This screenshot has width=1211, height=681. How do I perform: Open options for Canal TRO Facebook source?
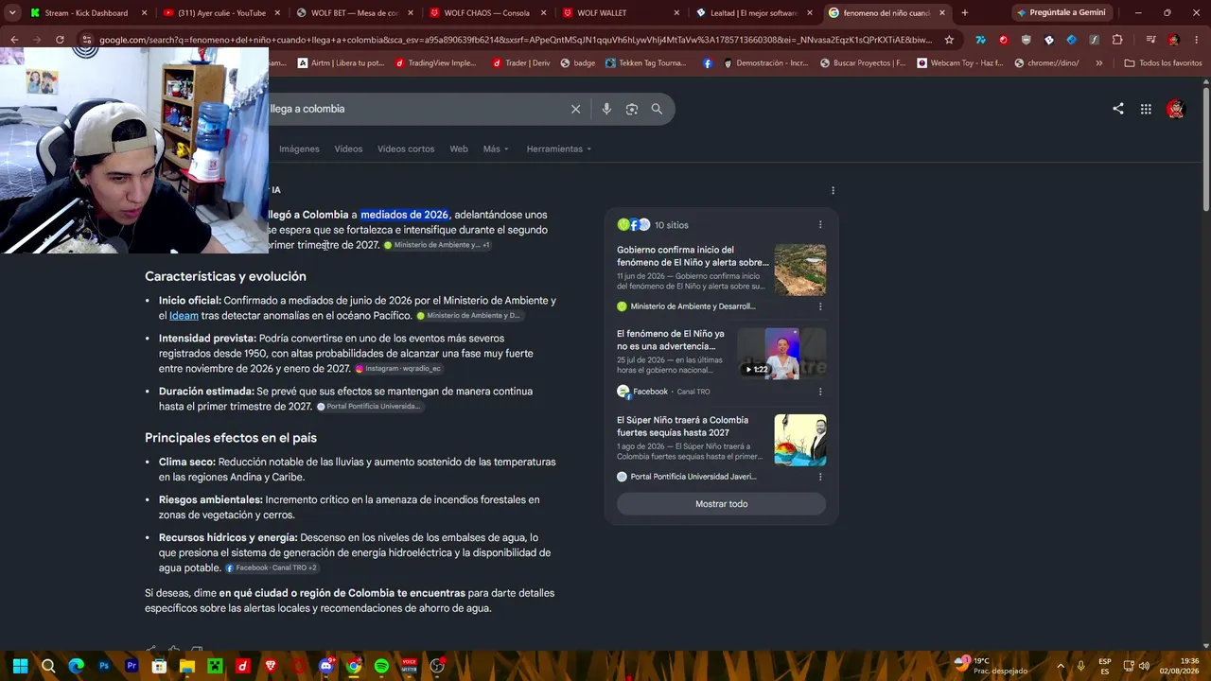(820, 392)
